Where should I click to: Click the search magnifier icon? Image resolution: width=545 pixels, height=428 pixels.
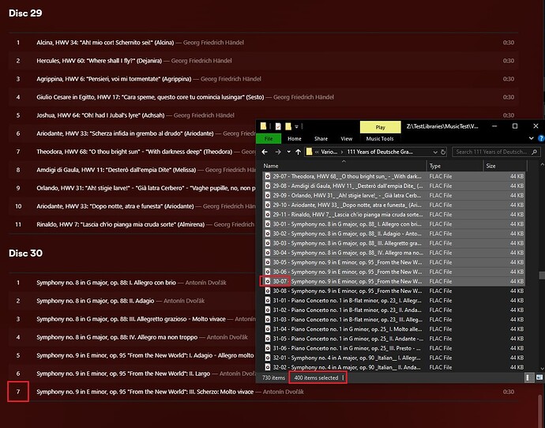[534, 152]
